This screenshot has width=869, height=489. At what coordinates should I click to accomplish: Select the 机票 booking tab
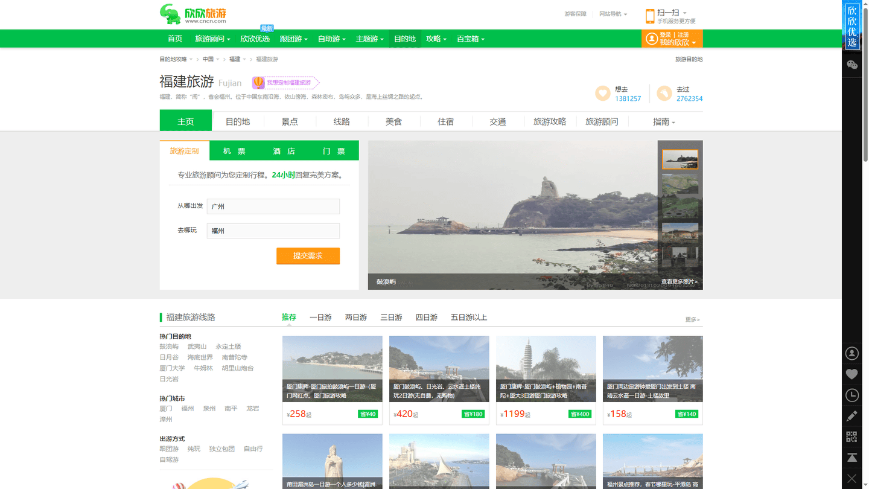tap(234, 151)
